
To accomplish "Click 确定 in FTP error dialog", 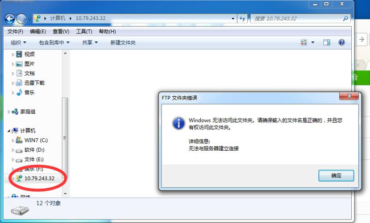I will tap(336, 176).
